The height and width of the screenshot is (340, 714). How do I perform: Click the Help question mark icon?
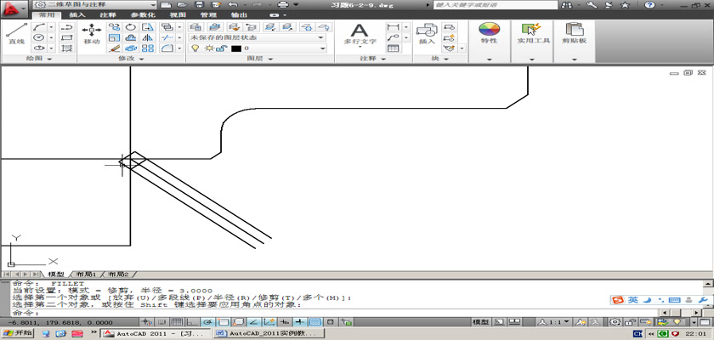coord(649,5)
